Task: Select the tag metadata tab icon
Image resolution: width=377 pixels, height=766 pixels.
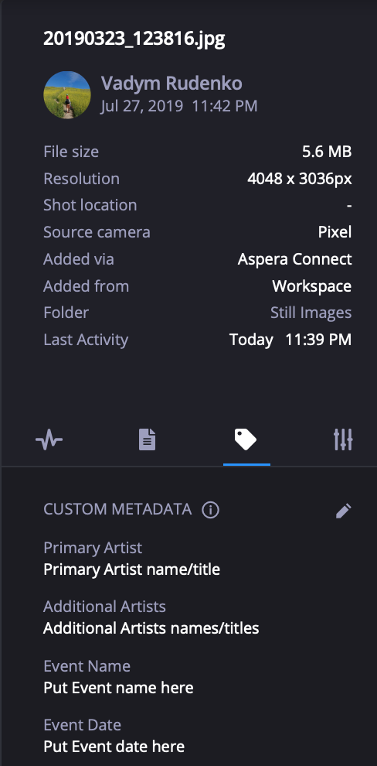Action: point(246,439)
